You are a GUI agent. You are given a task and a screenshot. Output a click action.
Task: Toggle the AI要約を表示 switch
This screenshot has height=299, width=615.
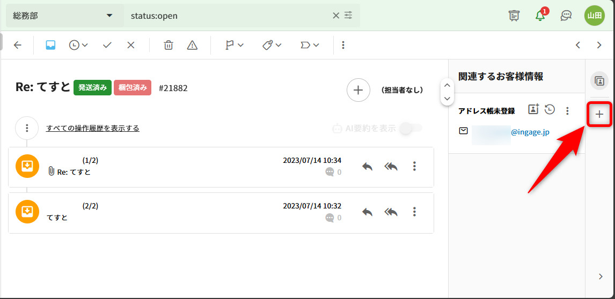click(x=412, y=128)
